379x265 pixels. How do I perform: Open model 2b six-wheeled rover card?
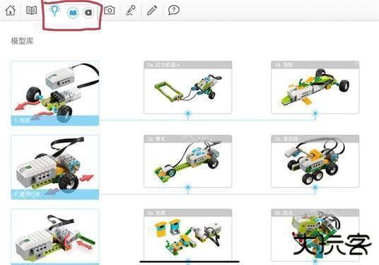[315, 161]
